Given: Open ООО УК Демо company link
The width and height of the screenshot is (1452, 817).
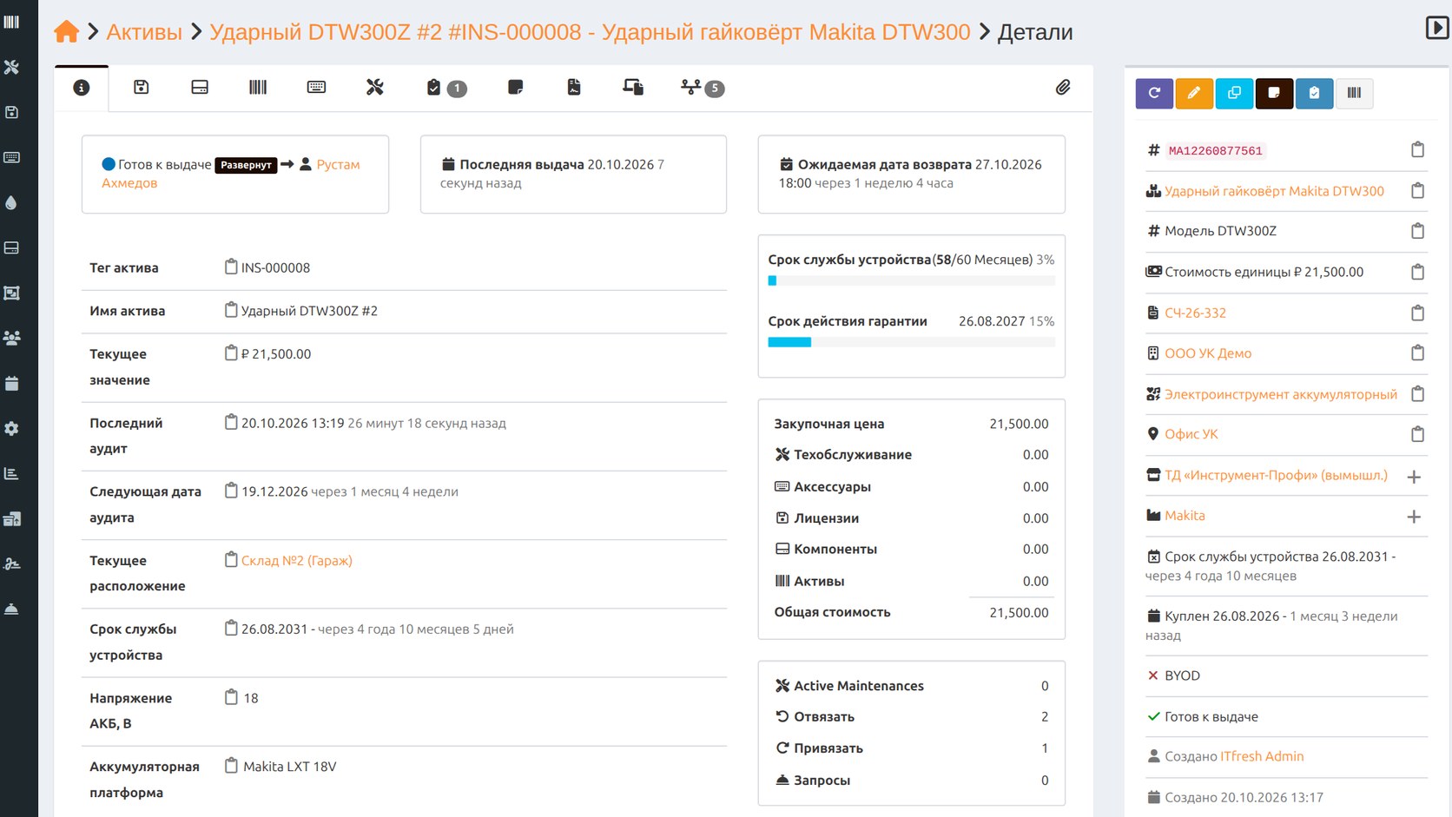Looking at the screenshot, I should pyautogui.click(x=1208, y=353).
